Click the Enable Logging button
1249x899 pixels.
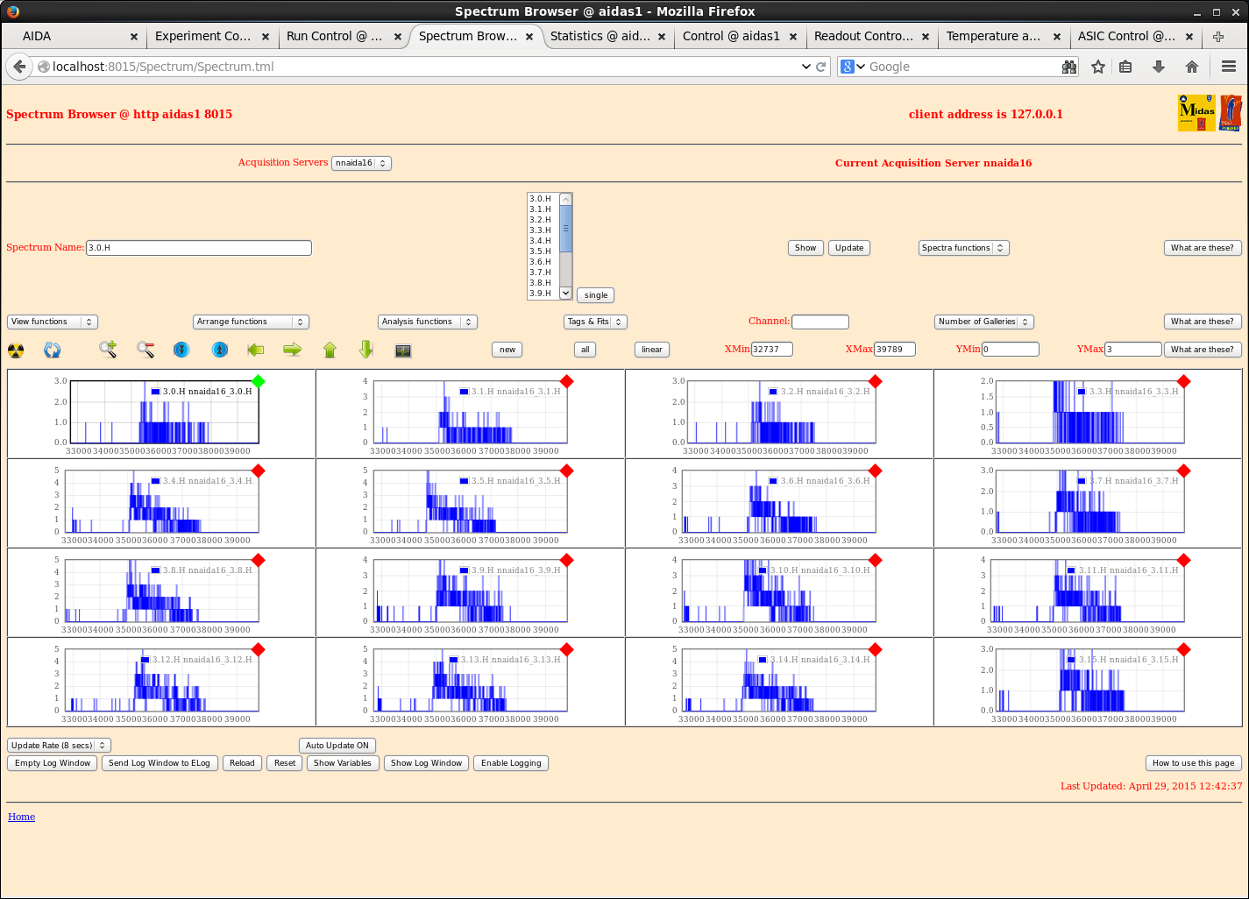(x=511, y=763)
